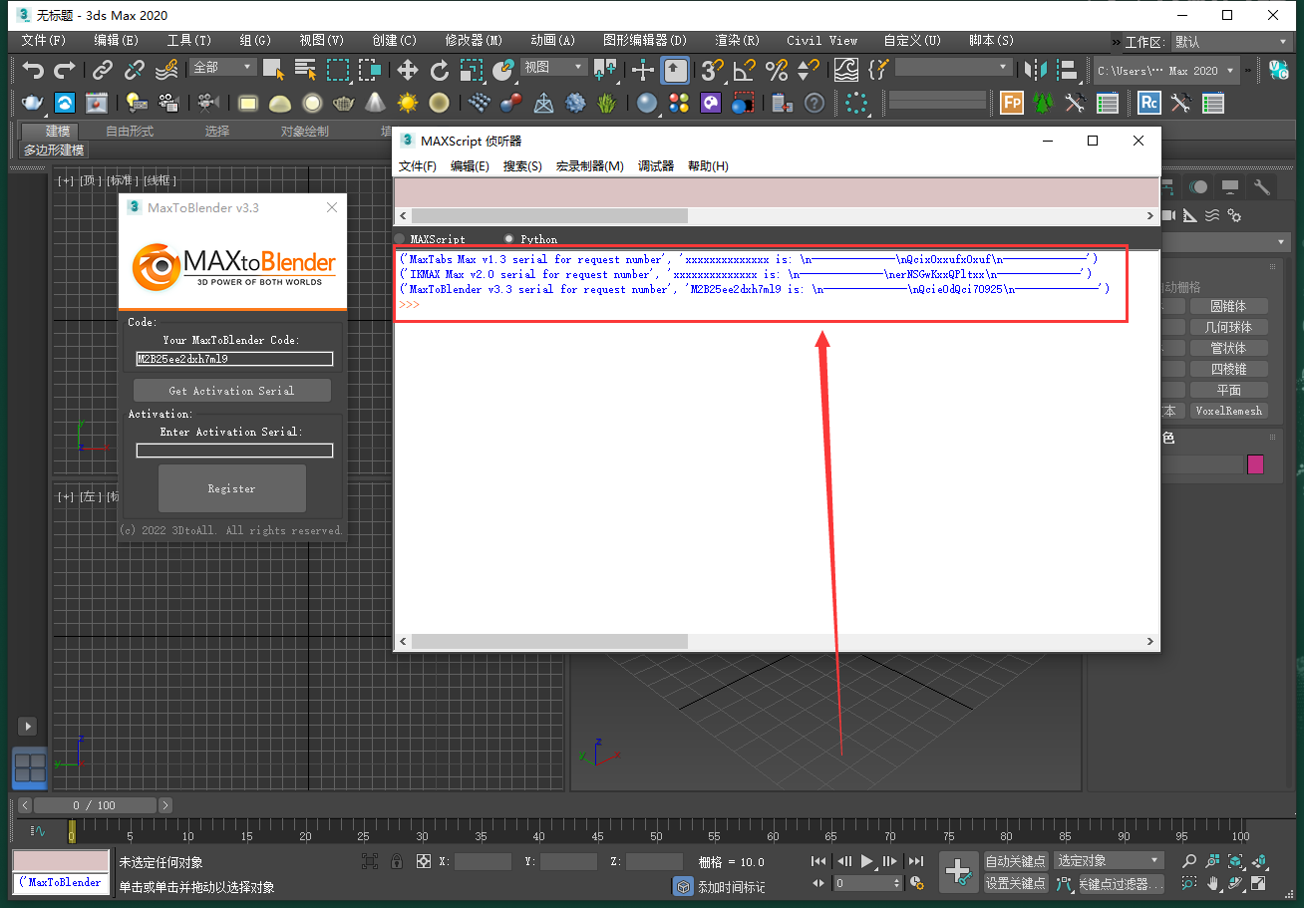Focus the Enter Activation Serial field

[x=234, y=451]
